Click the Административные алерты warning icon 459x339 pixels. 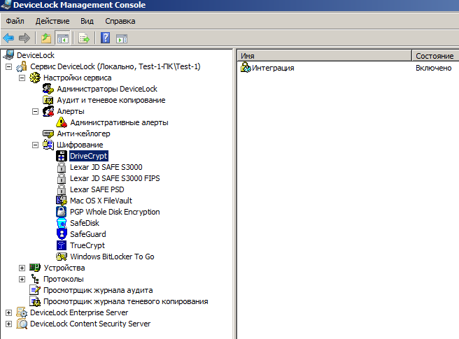tap(62, 122)
